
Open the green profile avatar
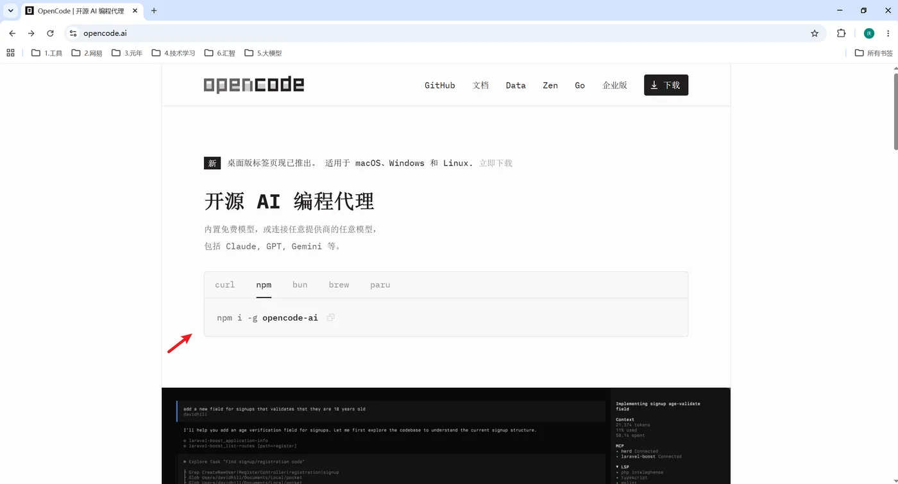tap(869, 33)
